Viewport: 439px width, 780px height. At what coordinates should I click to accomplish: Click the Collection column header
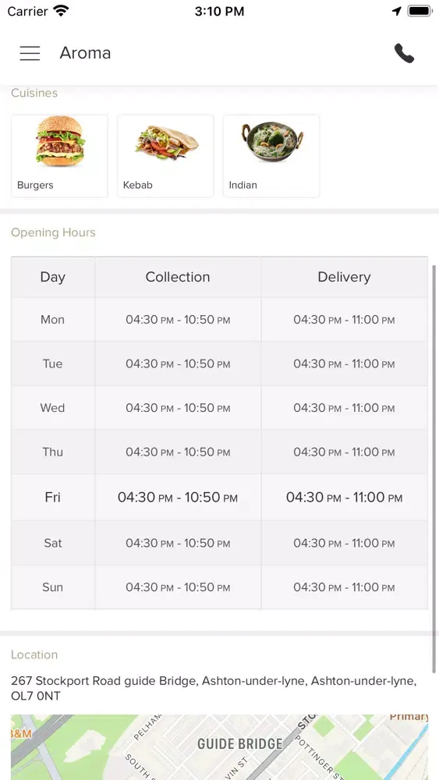pos(178,277)
